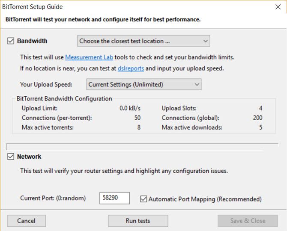Click the test progress bar

(x=143, y=145)
